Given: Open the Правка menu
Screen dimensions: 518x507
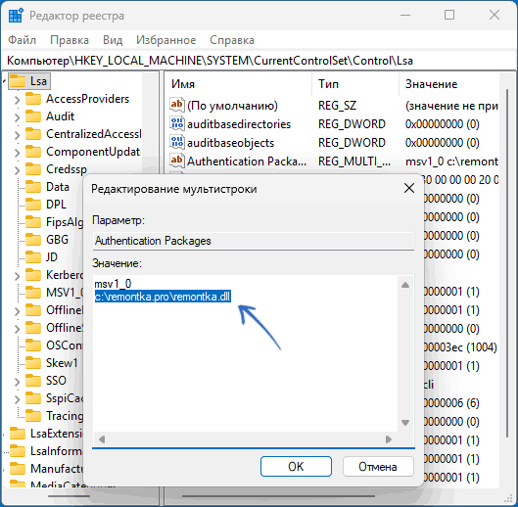Looking at the screenshot, I should (x=70, y=40).
